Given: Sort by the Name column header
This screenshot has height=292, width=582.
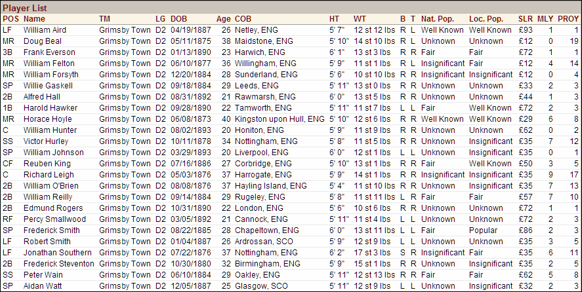Looking at the screenshot, I should click(34, 19).
